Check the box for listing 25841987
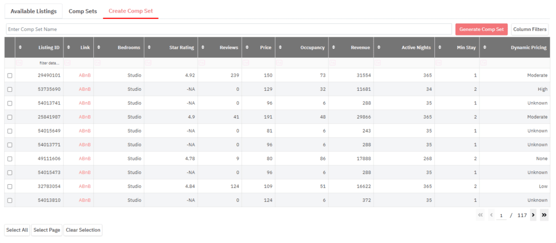556x243 pixels. click(10, 117)
